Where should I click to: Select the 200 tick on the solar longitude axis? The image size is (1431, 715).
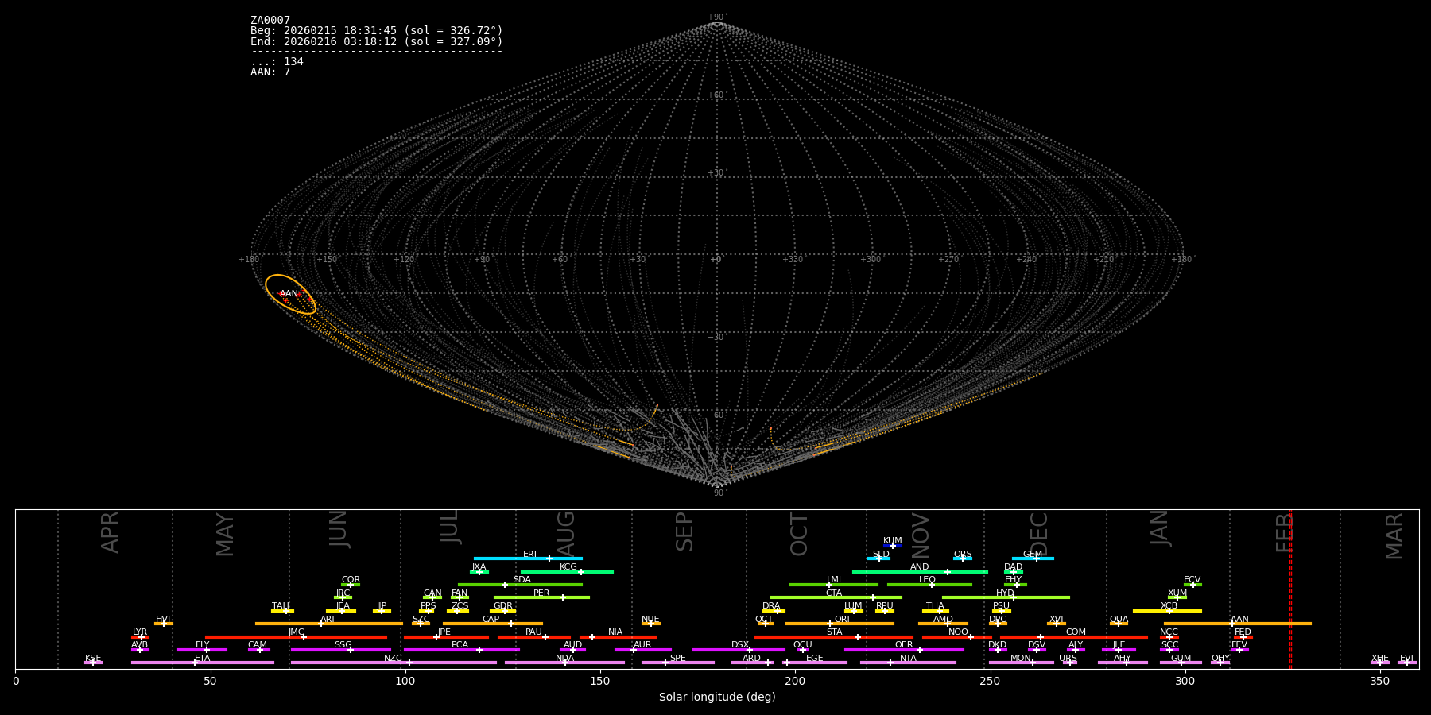tap(795, 681)
